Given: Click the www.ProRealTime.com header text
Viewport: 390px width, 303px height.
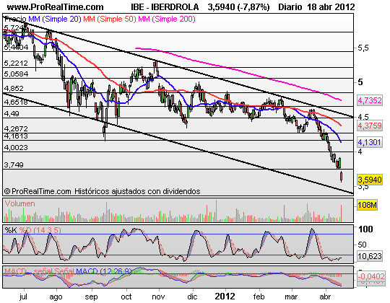Looking at the screenshot, I should pyautogui.click(x=55, y=7).
